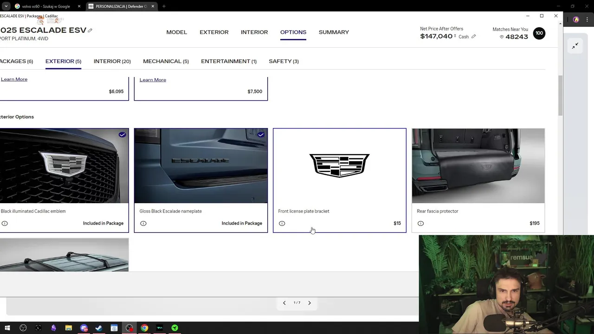Open info for Front license plate bracket
Image resolution: width=594 pixels, height=334 pixels.
[x=282, y=223]
